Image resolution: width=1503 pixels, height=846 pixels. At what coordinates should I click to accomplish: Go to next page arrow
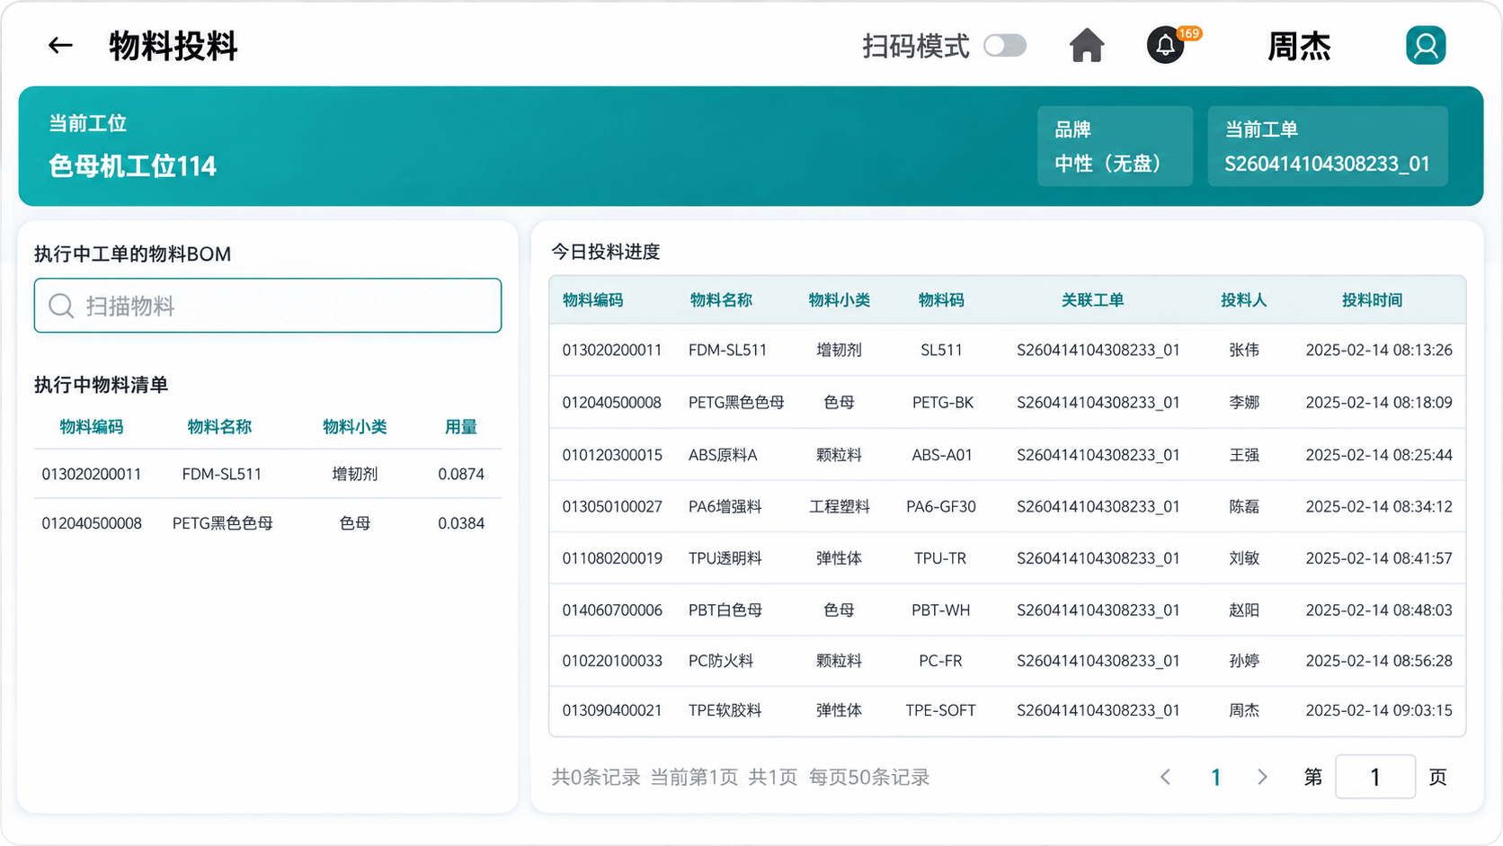1262,777
